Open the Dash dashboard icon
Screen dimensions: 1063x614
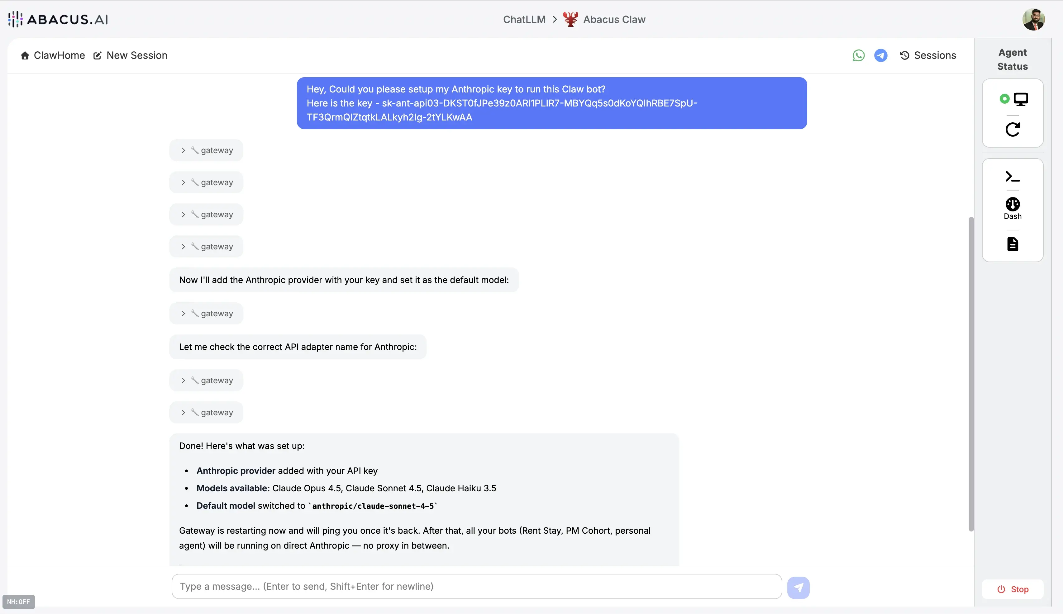click(x=1013, y=208)
